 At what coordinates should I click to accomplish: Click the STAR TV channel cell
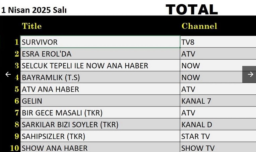(x=218, y=136)
